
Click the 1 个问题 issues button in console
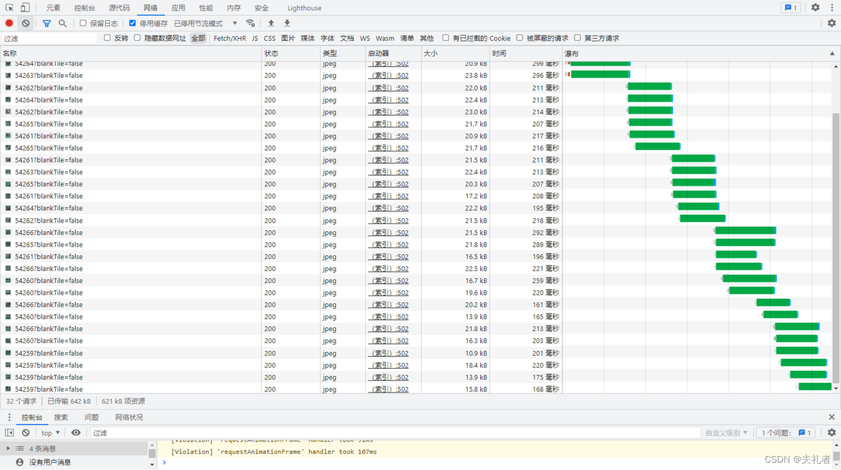785,433
